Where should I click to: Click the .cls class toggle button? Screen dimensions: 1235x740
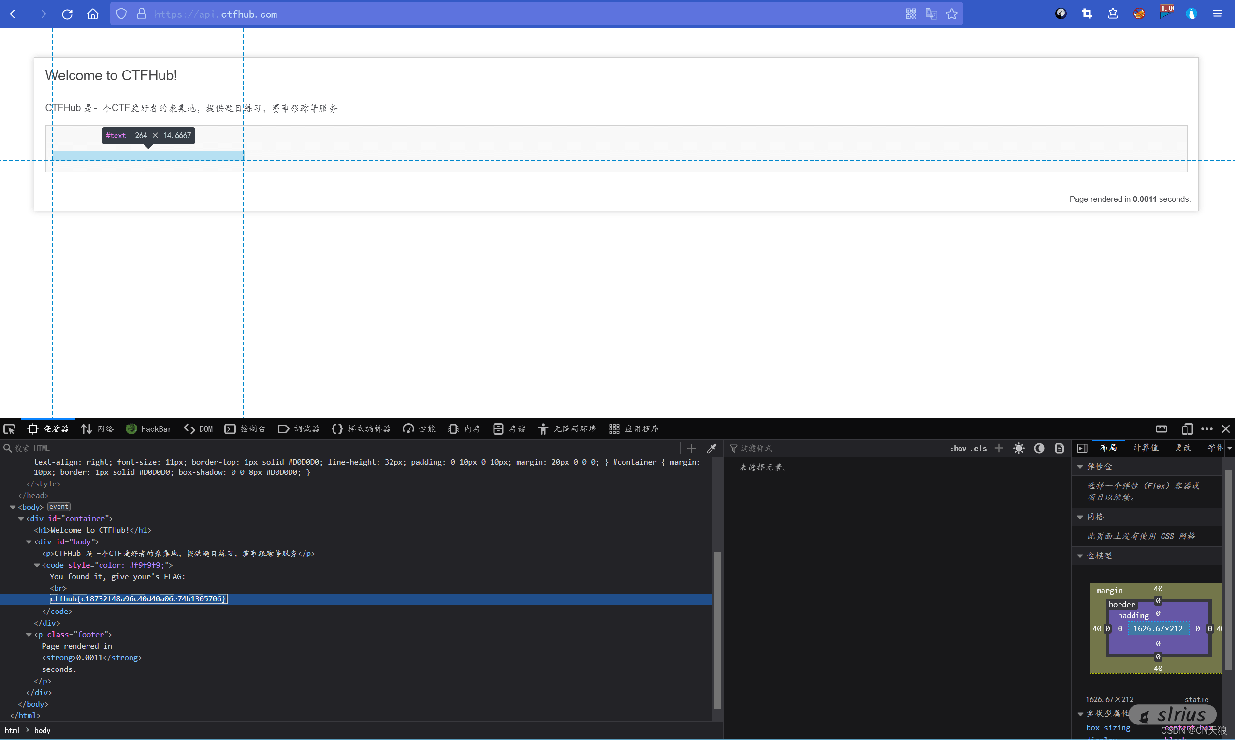coord(979,448)
